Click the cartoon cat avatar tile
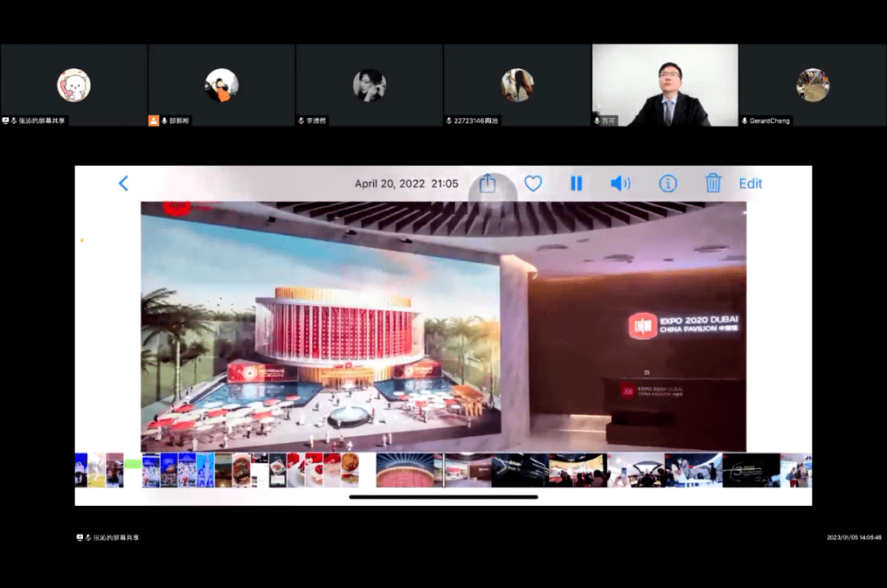 click(74, 85)
